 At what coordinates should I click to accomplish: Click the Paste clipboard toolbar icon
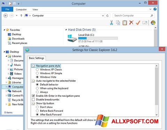pyautogui.click(x=125, y=23)
